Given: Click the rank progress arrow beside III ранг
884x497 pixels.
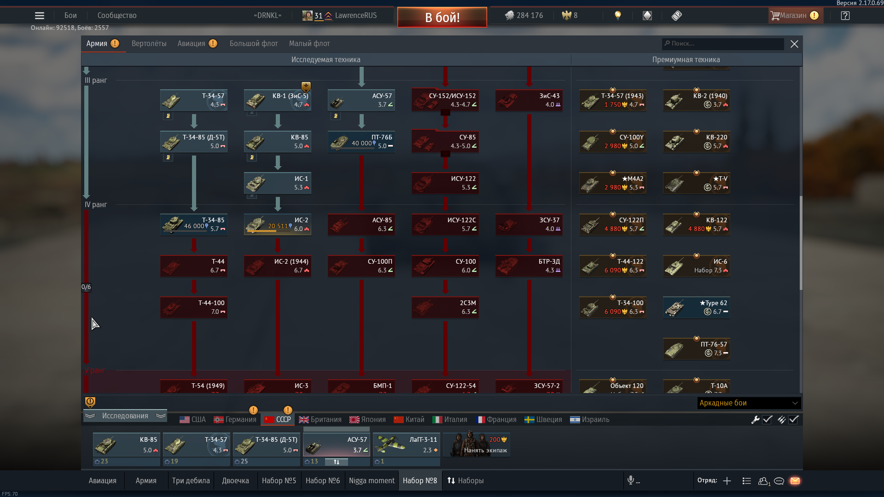Looking at the screenshot, I should point(86,142).
